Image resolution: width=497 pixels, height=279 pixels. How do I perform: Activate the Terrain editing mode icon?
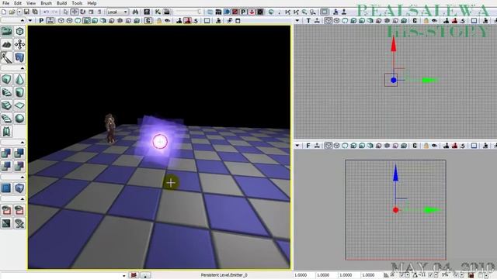point(6,44)
